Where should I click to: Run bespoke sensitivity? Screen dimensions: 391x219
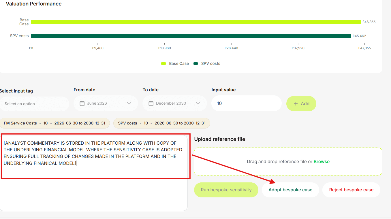(x=226, y=190)
